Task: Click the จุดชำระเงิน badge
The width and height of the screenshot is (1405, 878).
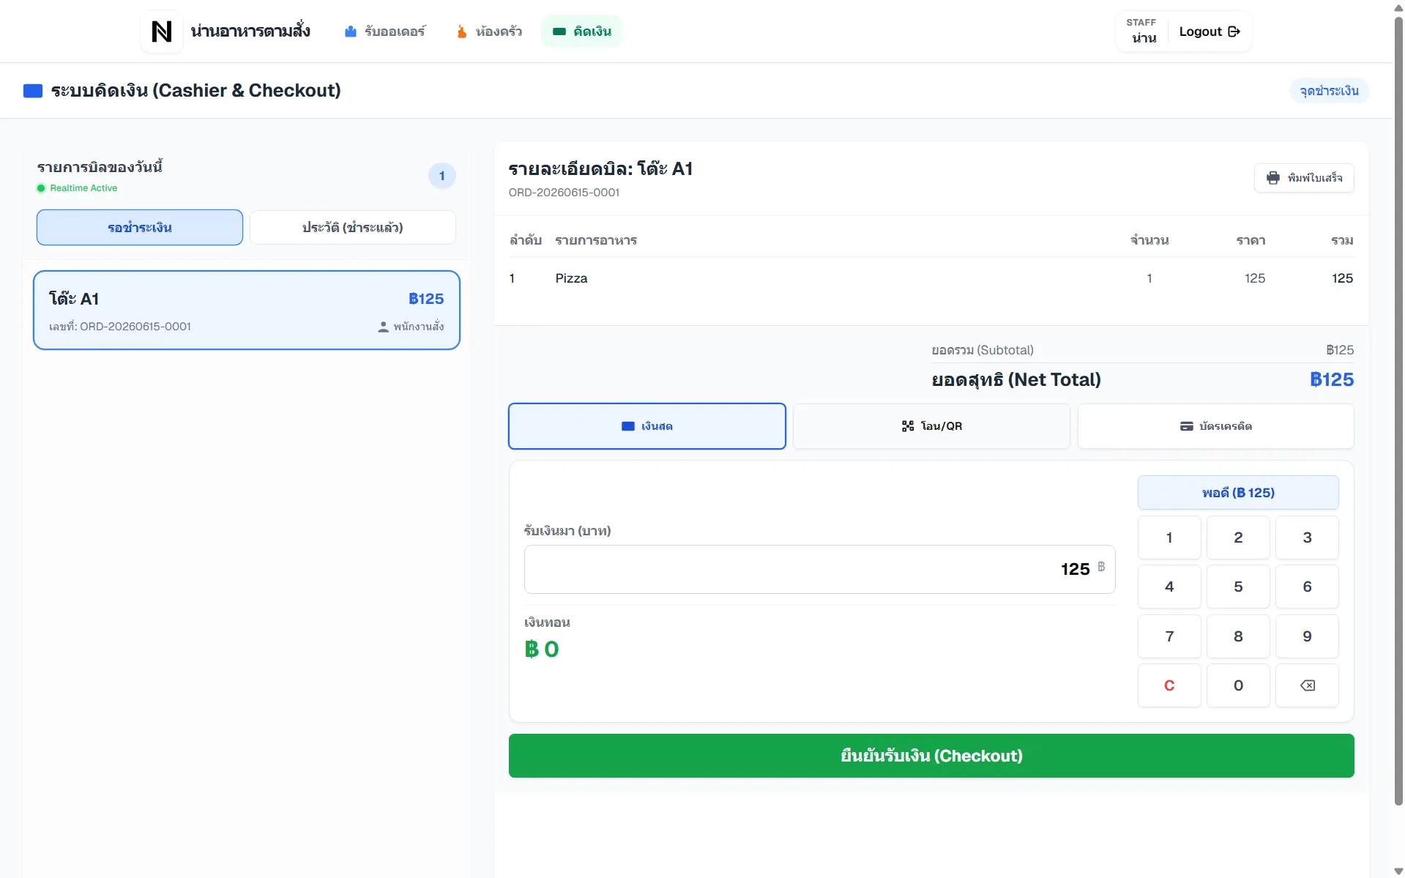Action: pos(1329,91)
